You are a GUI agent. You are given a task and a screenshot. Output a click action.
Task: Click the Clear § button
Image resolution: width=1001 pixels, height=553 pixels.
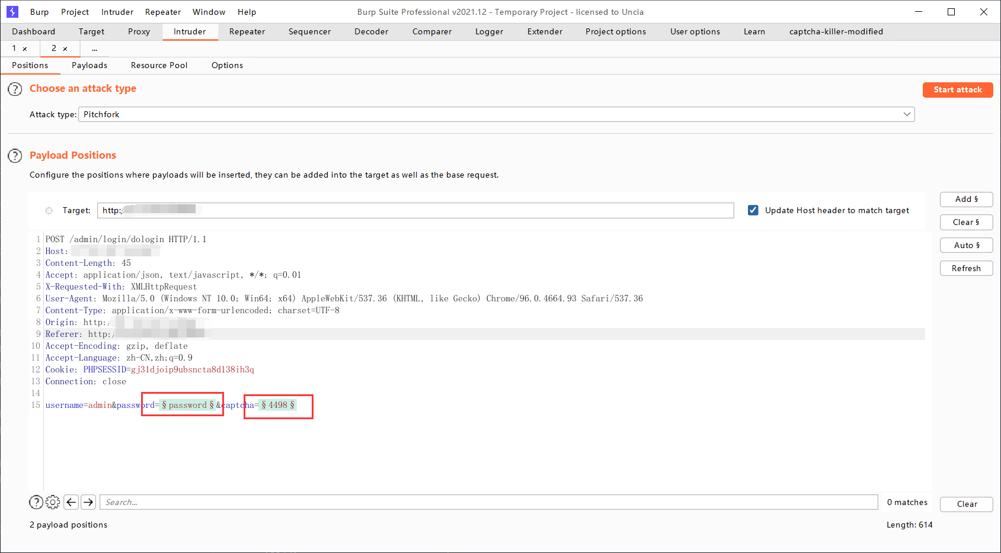(x=967, y=223)
